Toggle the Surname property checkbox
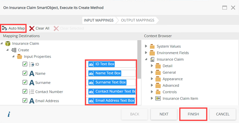The height and width of the screenshot is (123, 239). pyautogui.click(x=25, y=82)
